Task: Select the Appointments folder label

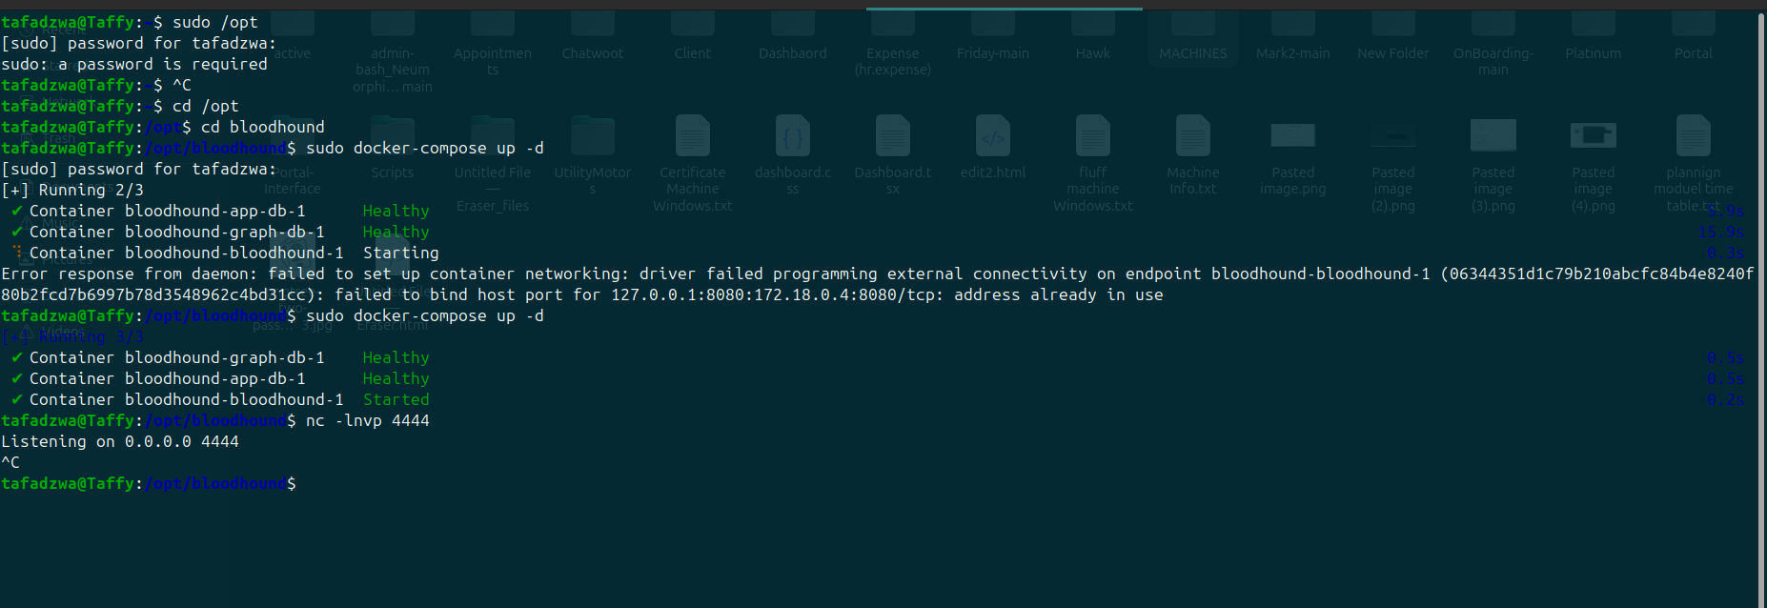Action: click(x=493, y=61)
